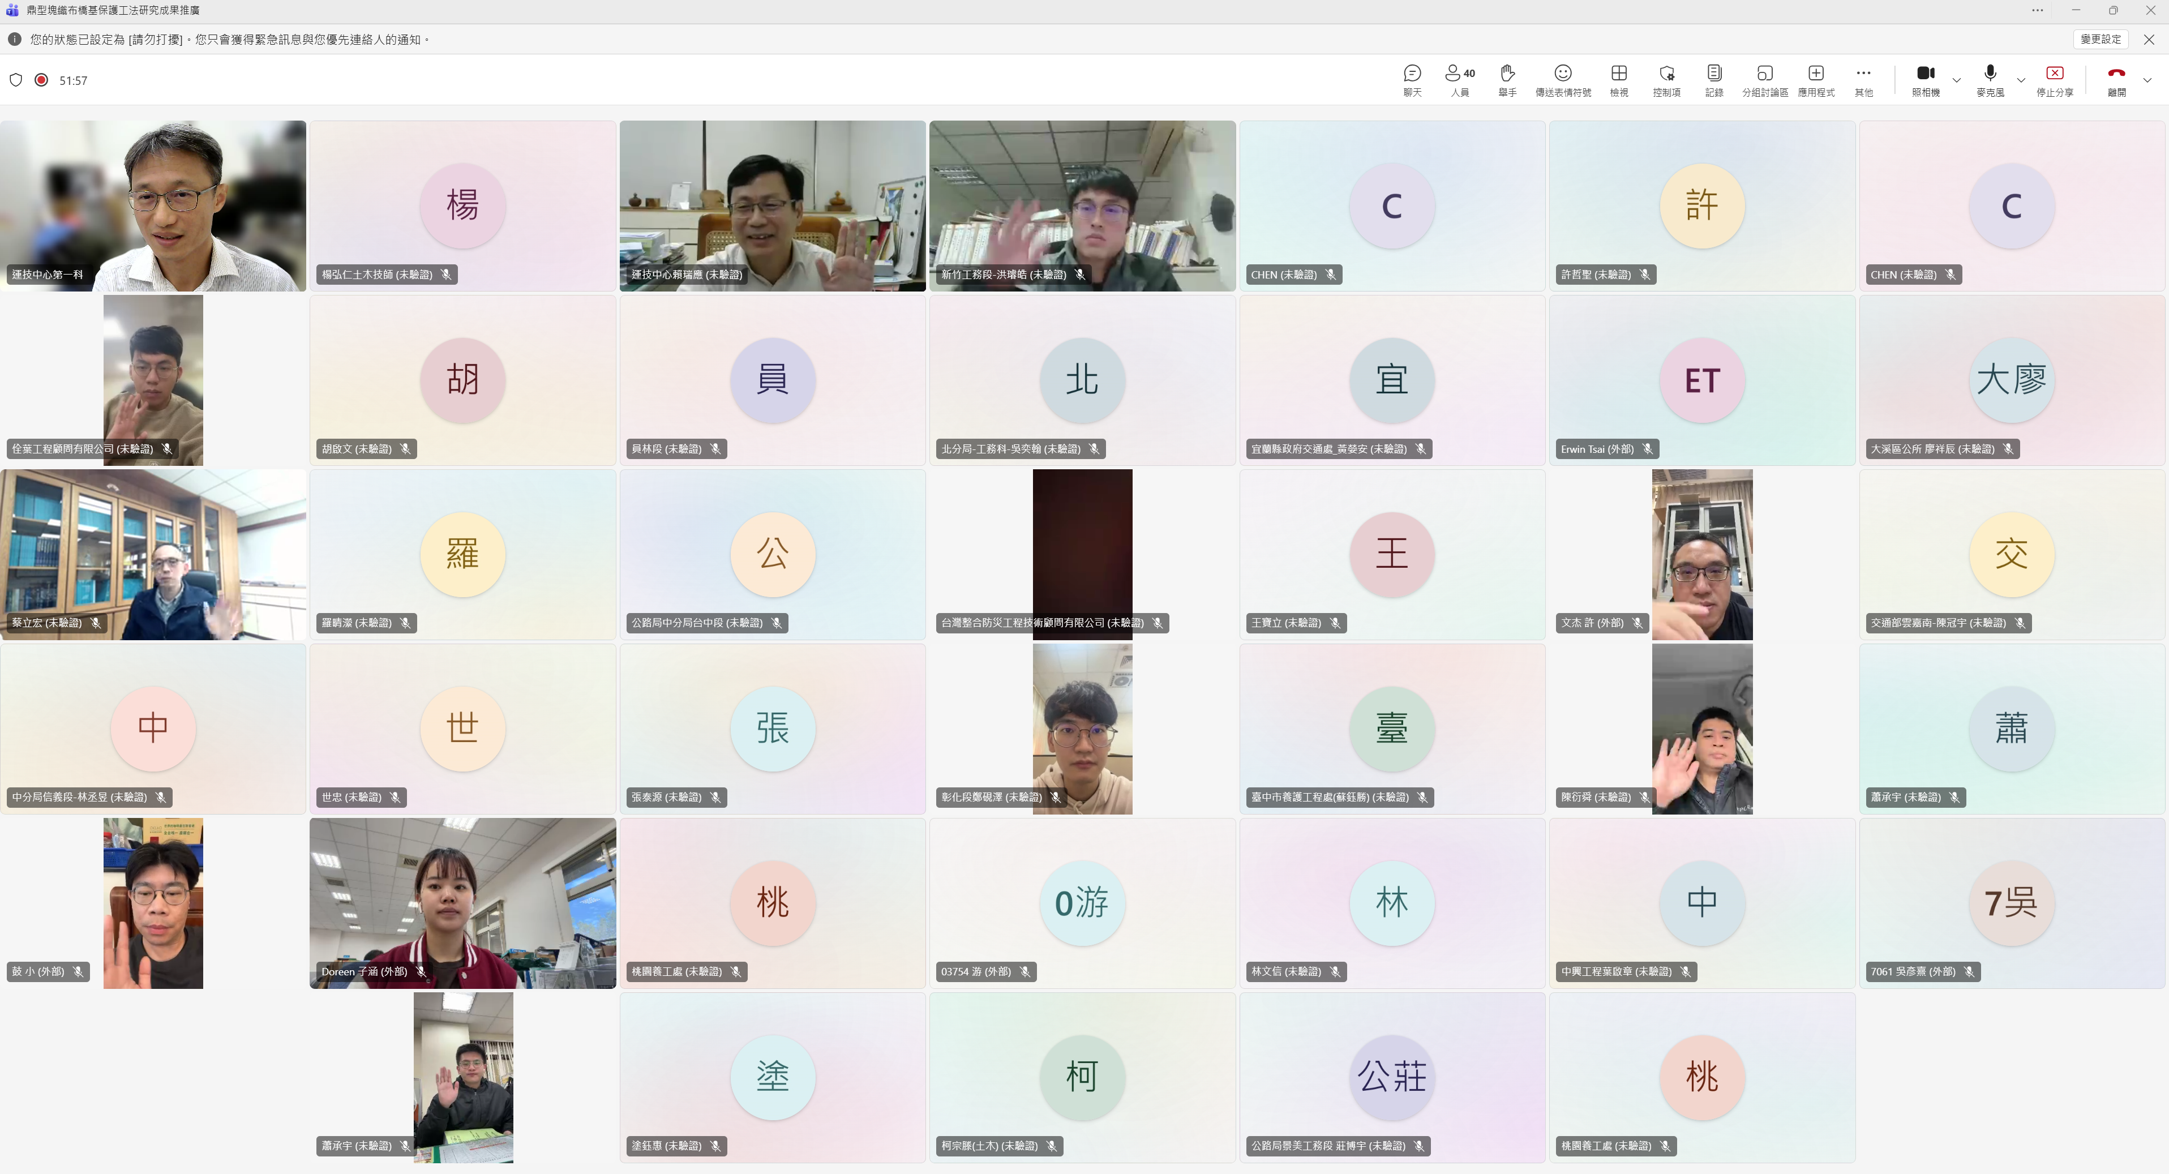Viewport: 2169px width, 1174px height.
Task: Open the 控制項 controls panel
Action: pos(1666,80)
